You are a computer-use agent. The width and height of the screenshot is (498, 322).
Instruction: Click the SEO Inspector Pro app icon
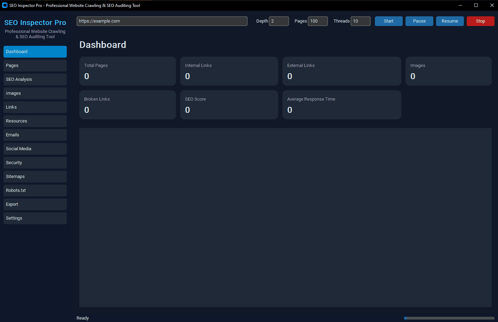coord(5,5)
